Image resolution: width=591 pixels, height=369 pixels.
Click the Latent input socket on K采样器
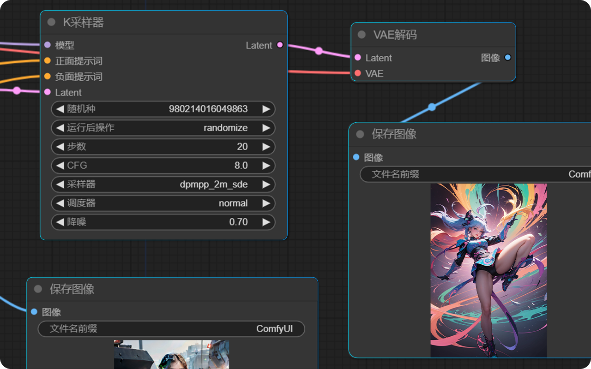click(47, 92)
